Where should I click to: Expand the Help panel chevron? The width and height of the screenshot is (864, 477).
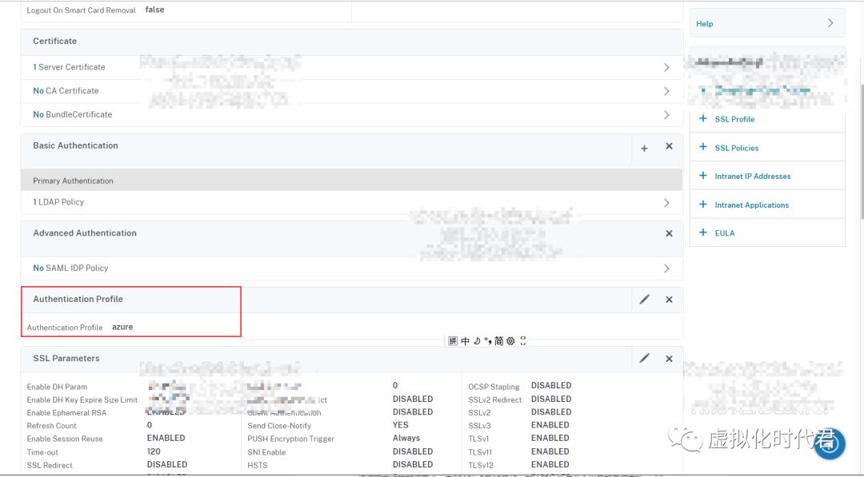point(830,23)
